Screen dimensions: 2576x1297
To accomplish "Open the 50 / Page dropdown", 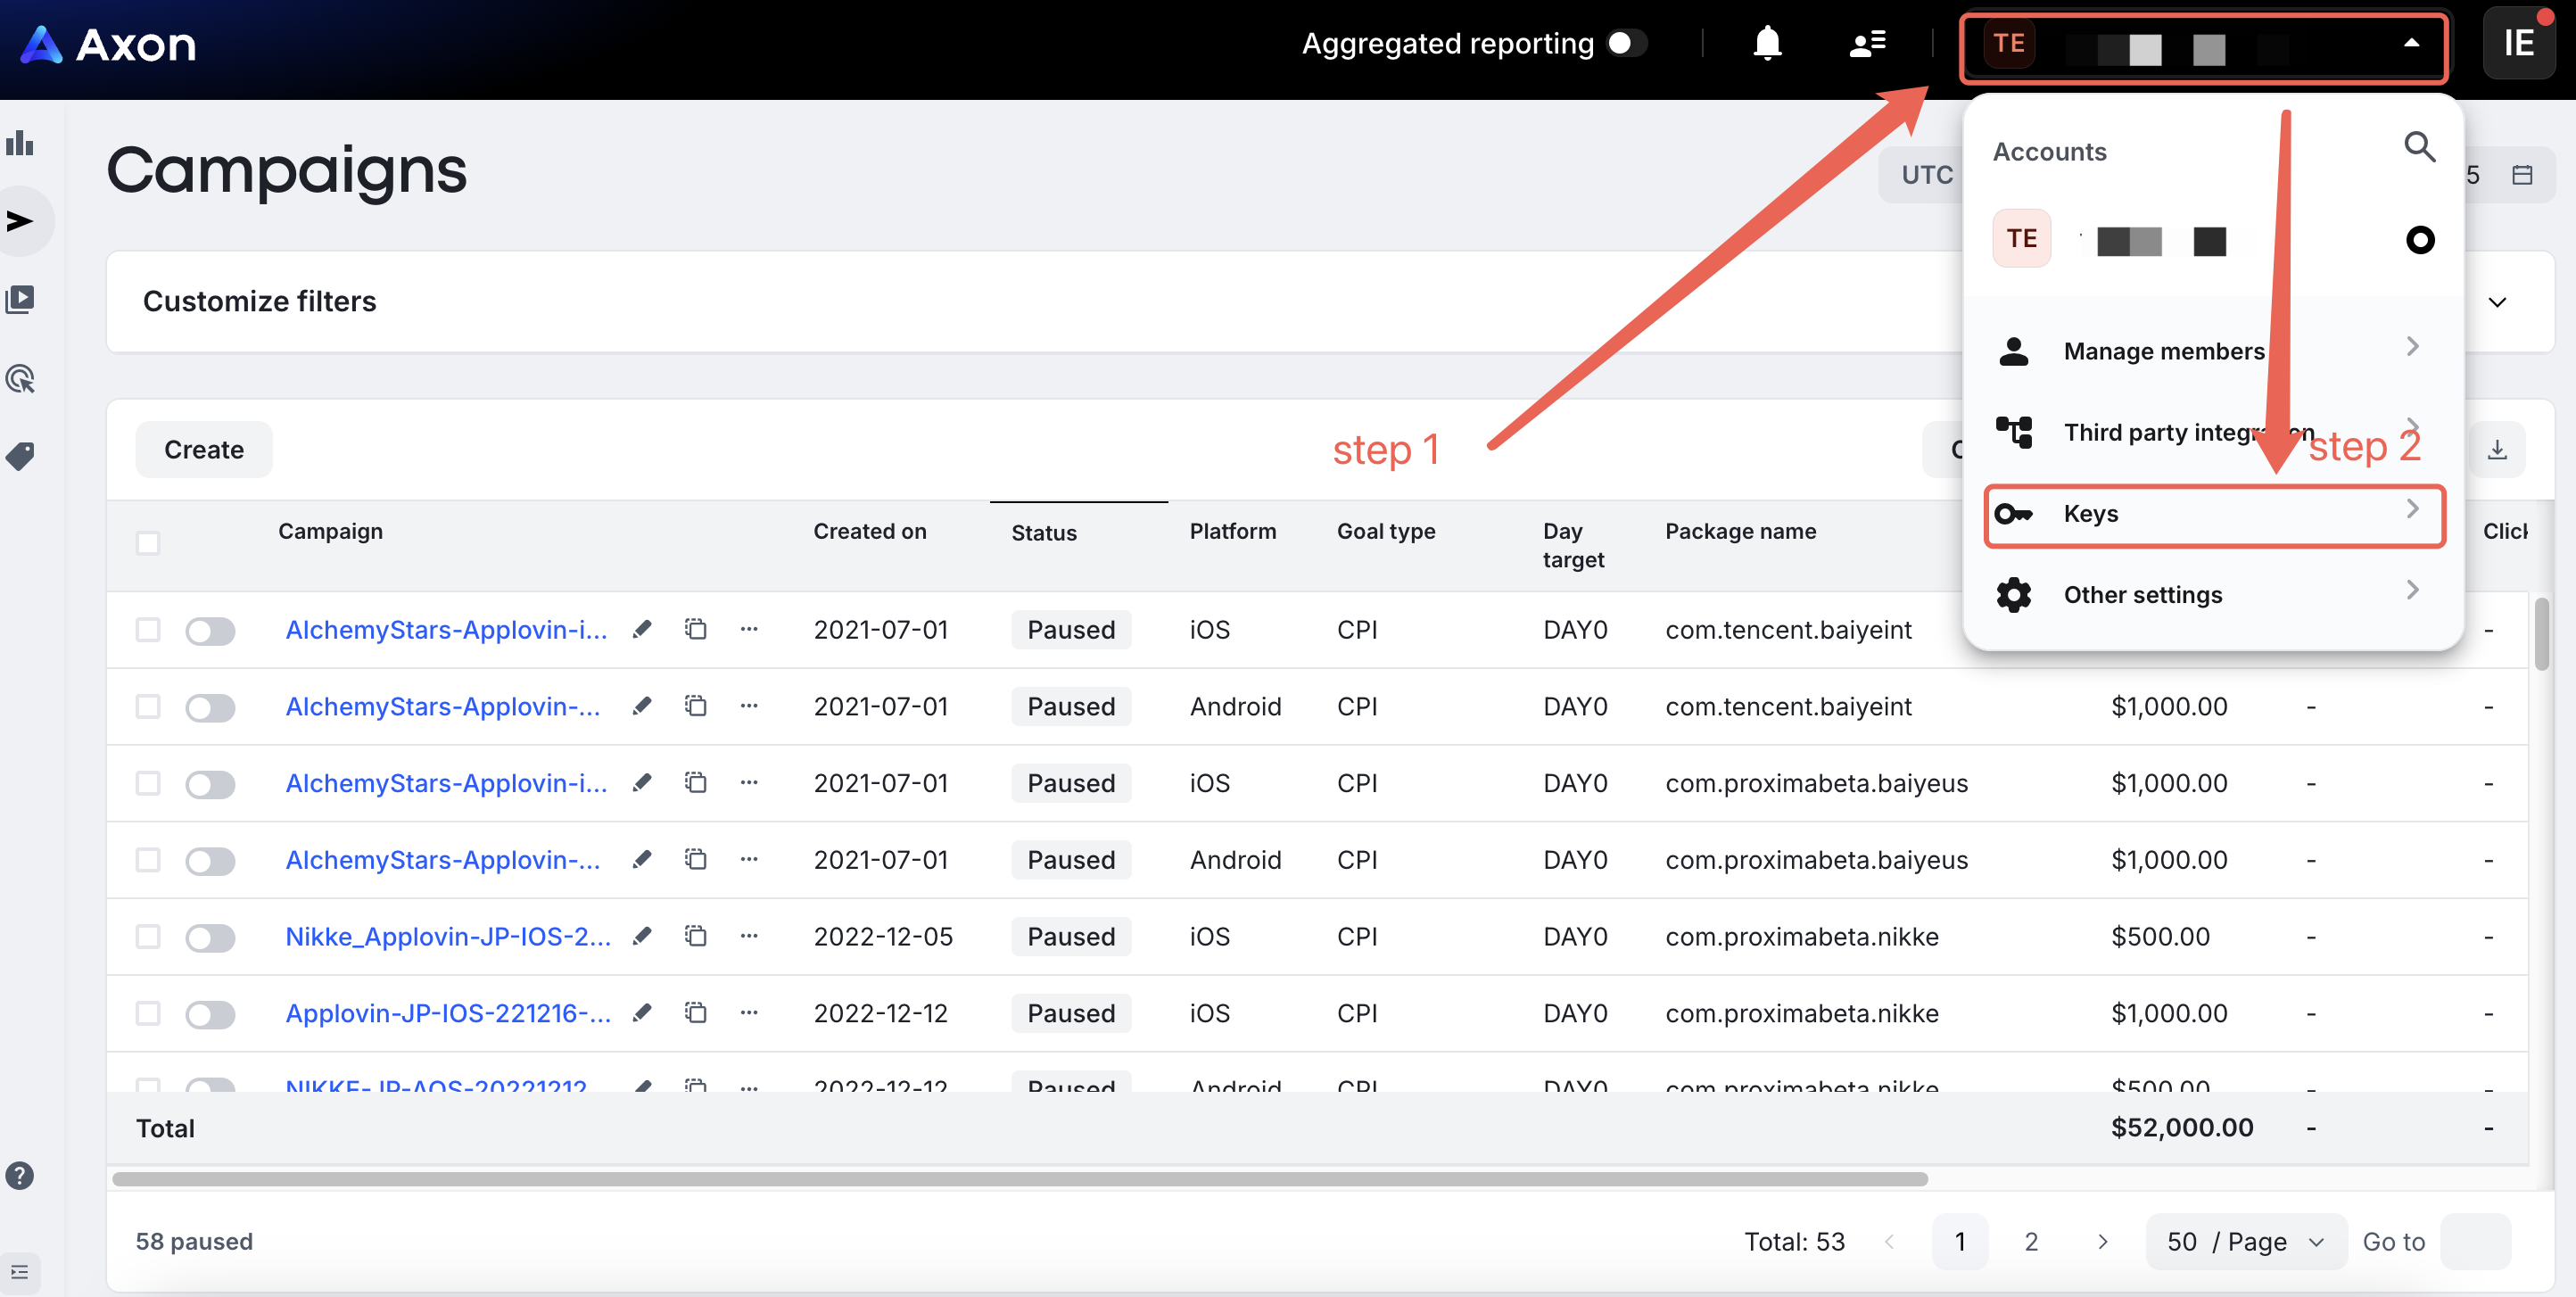I will [2245, 1241].
